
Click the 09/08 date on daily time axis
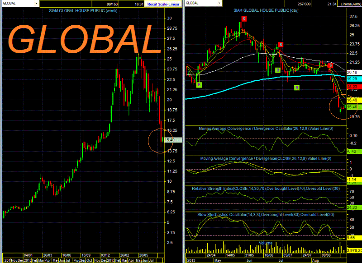click(x=326, y=255)
